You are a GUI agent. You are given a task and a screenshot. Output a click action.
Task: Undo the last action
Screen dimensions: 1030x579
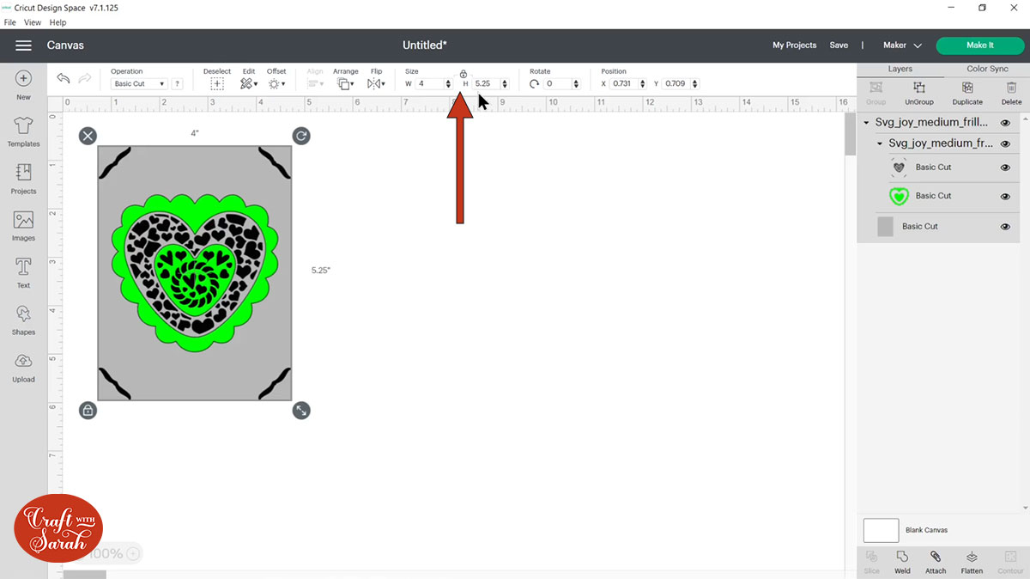point(64,78)
